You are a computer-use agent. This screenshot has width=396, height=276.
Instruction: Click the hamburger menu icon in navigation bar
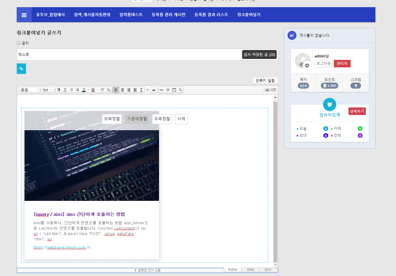click(24, 15)
